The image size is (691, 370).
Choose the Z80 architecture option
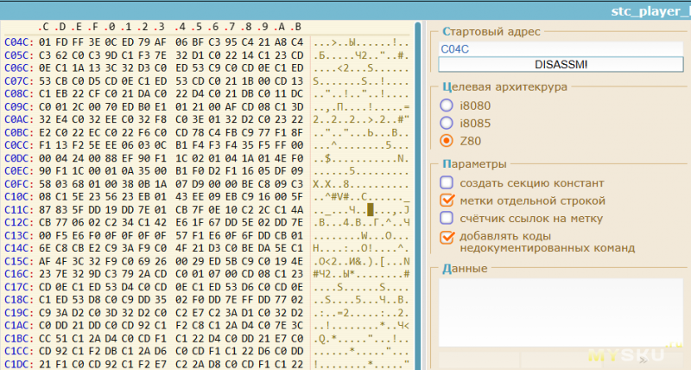coord(447,140)
